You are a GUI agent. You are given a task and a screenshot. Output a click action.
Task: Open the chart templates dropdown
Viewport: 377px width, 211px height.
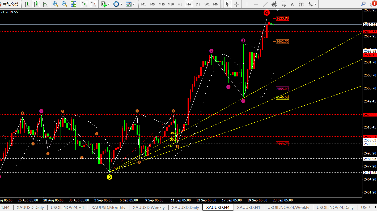(x=130, y=4)
